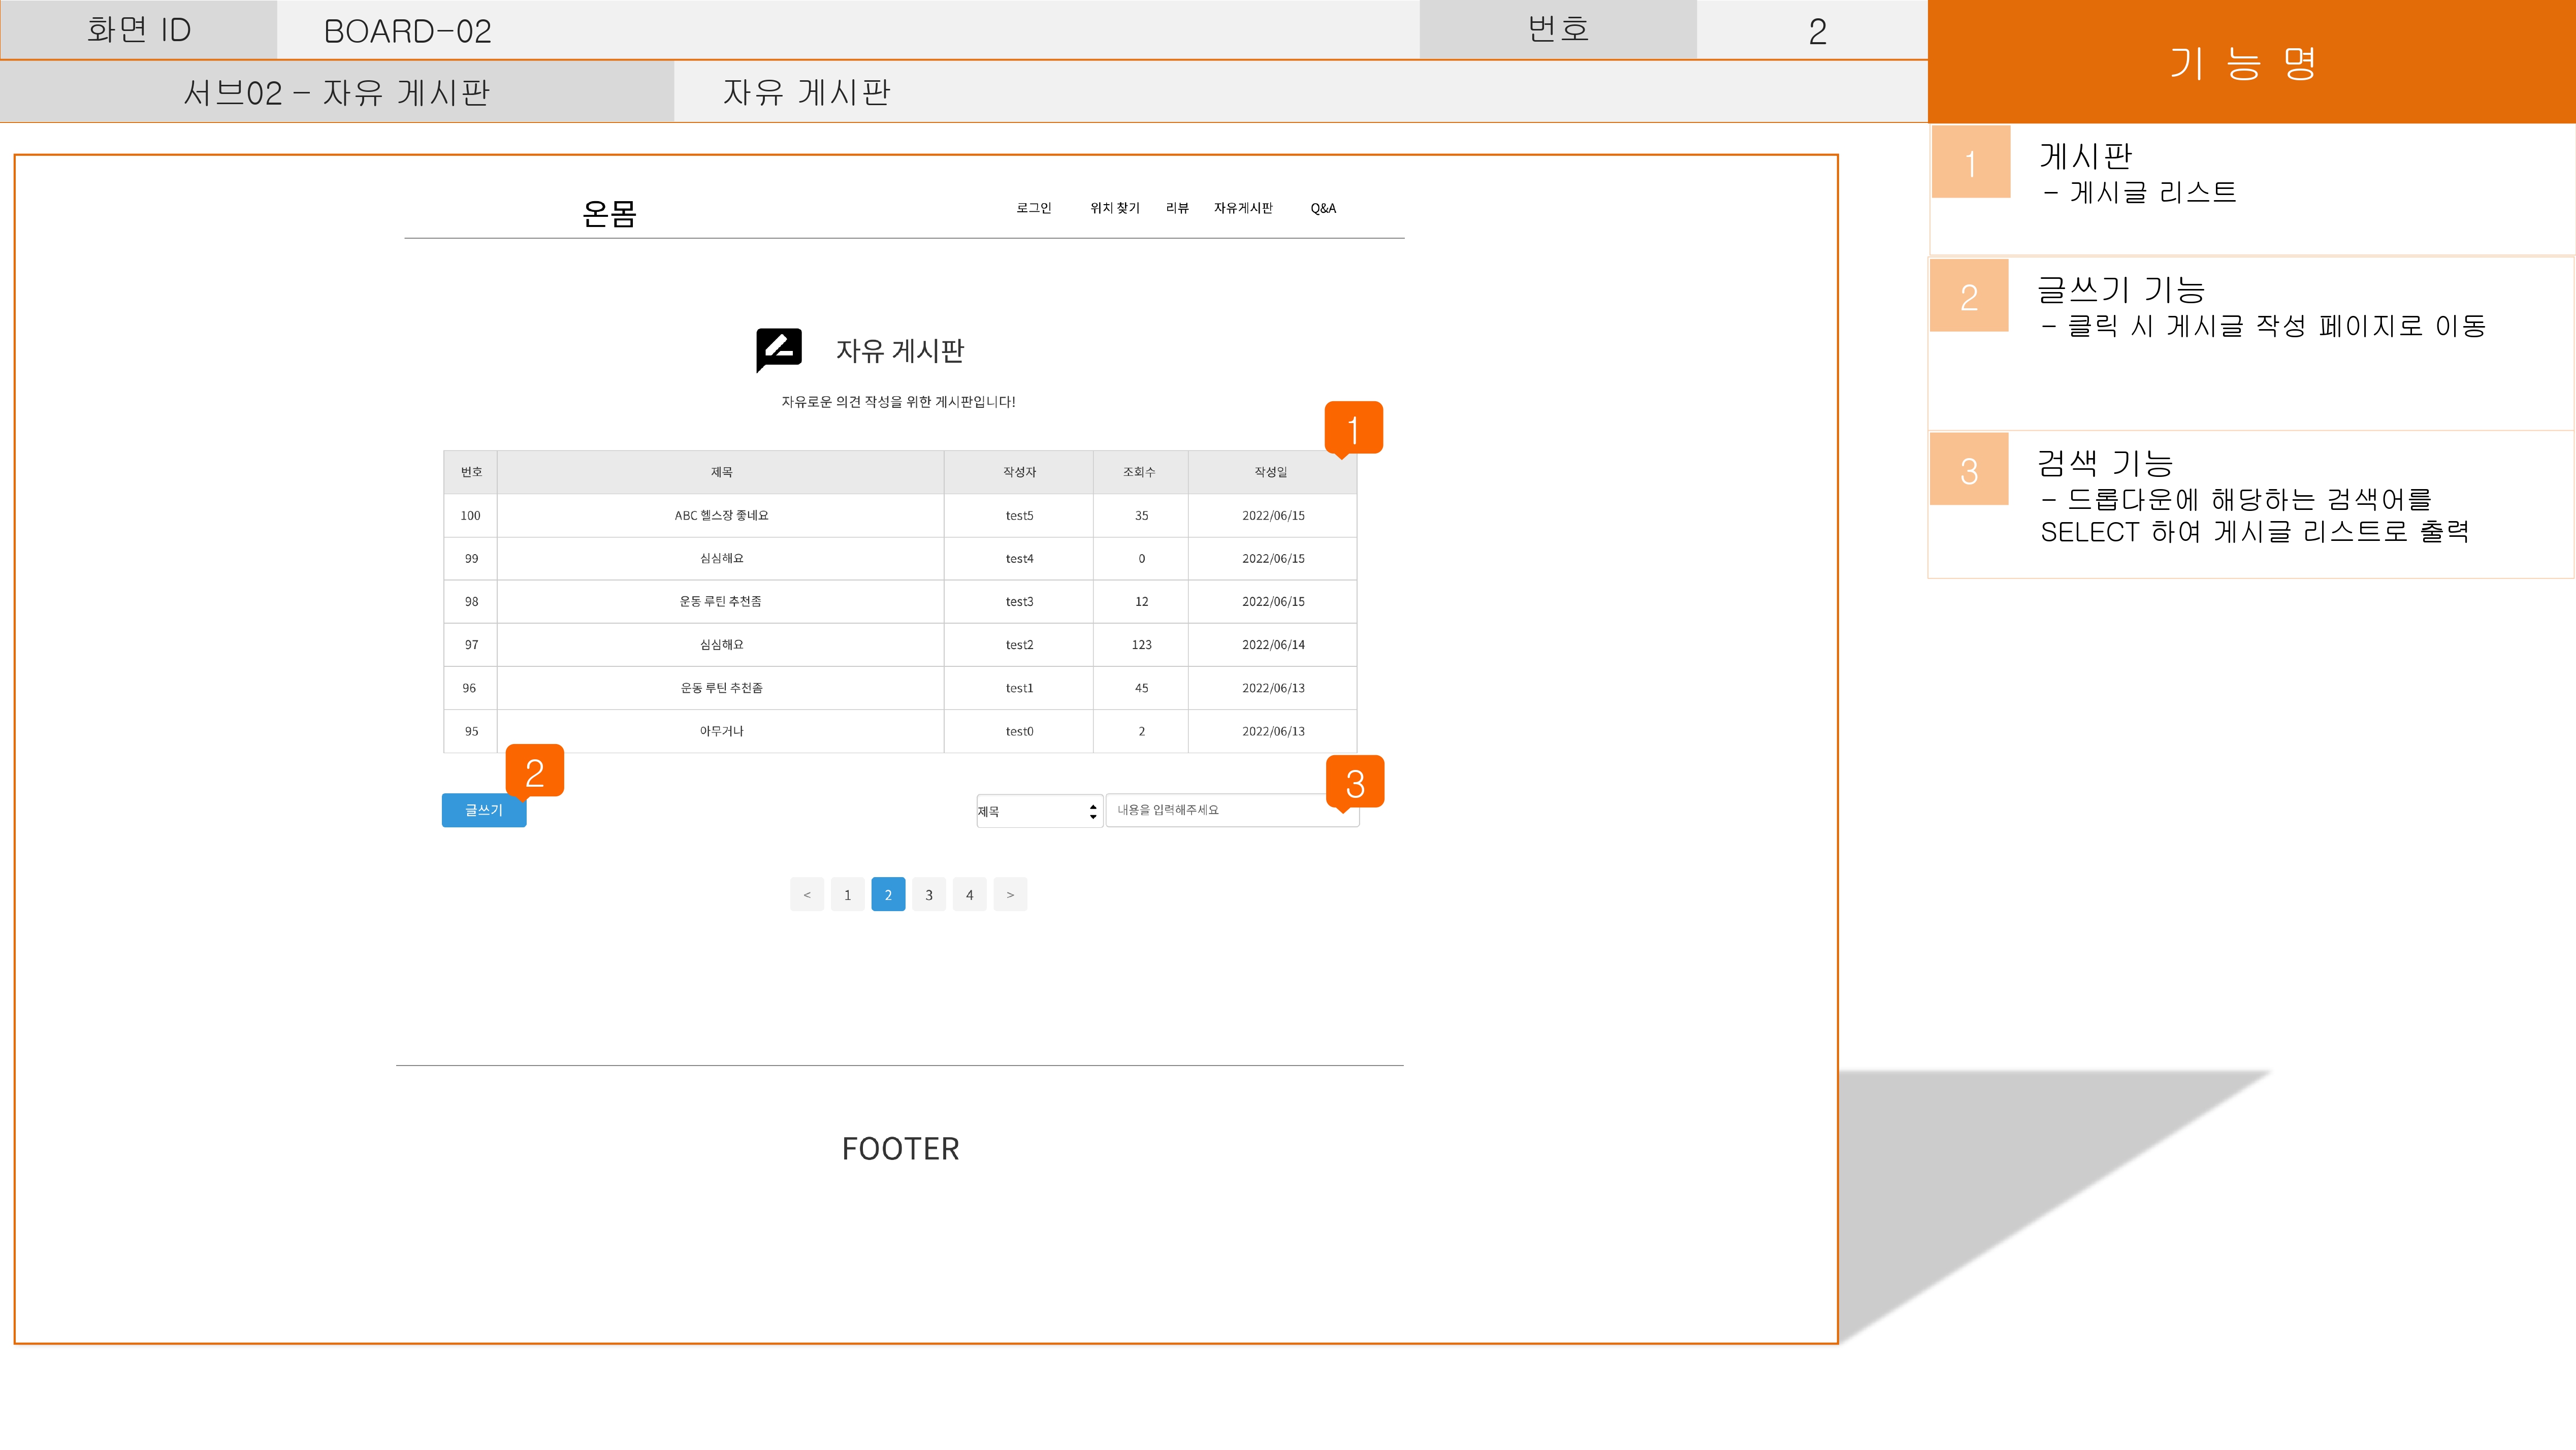Click the pencil icon above 자유 게시판 heading
2576x1450 pixels.
tap(779, 348)
